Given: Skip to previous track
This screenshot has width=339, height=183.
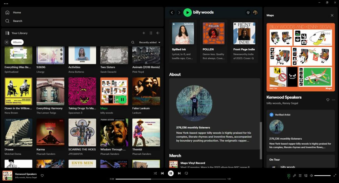Looking at the screenshot, I should click(x=162, y=173).
